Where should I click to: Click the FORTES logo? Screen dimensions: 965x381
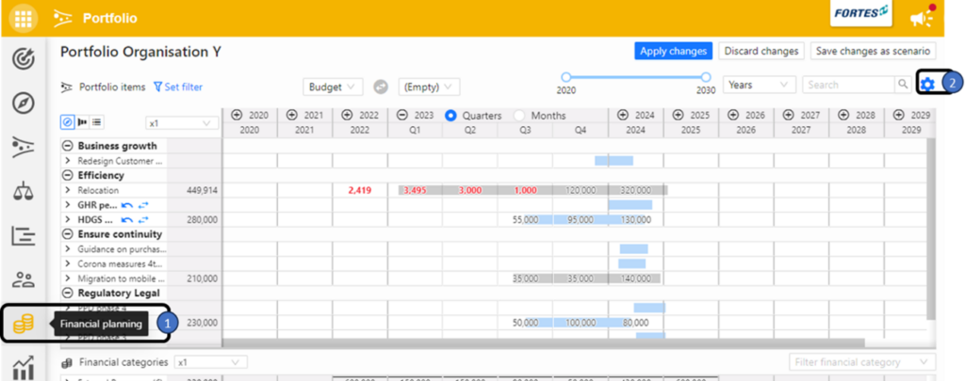click(861, 13)
